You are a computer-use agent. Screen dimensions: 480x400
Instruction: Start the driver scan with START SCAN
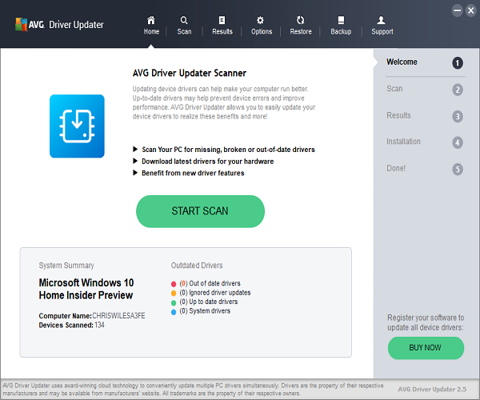click(x=200, y=211)
